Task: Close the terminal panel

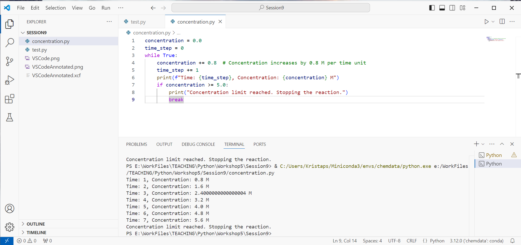Action: coord(512,144)
